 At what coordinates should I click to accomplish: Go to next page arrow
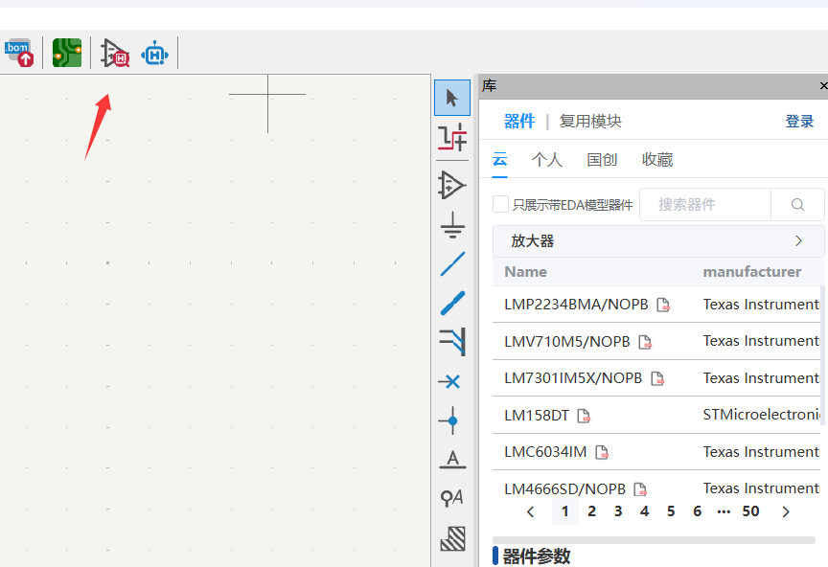786,511
